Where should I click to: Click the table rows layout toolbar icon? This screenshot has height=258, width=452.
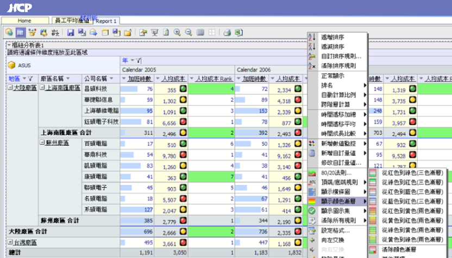pyautogui.click(x=200, y=33)
